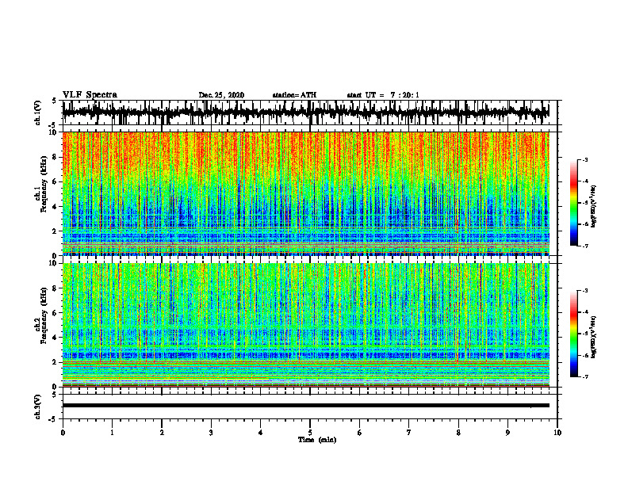628x485 pixels.
Task: Click the ch.2 colorbar 'log(PSD)(V²/Hz)' label
Action: pos(594,338)
